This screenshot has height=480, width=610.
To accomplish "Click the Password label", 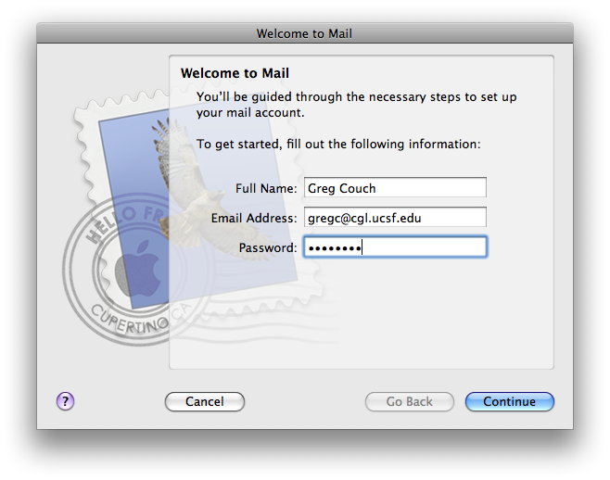I will [268, 247].
